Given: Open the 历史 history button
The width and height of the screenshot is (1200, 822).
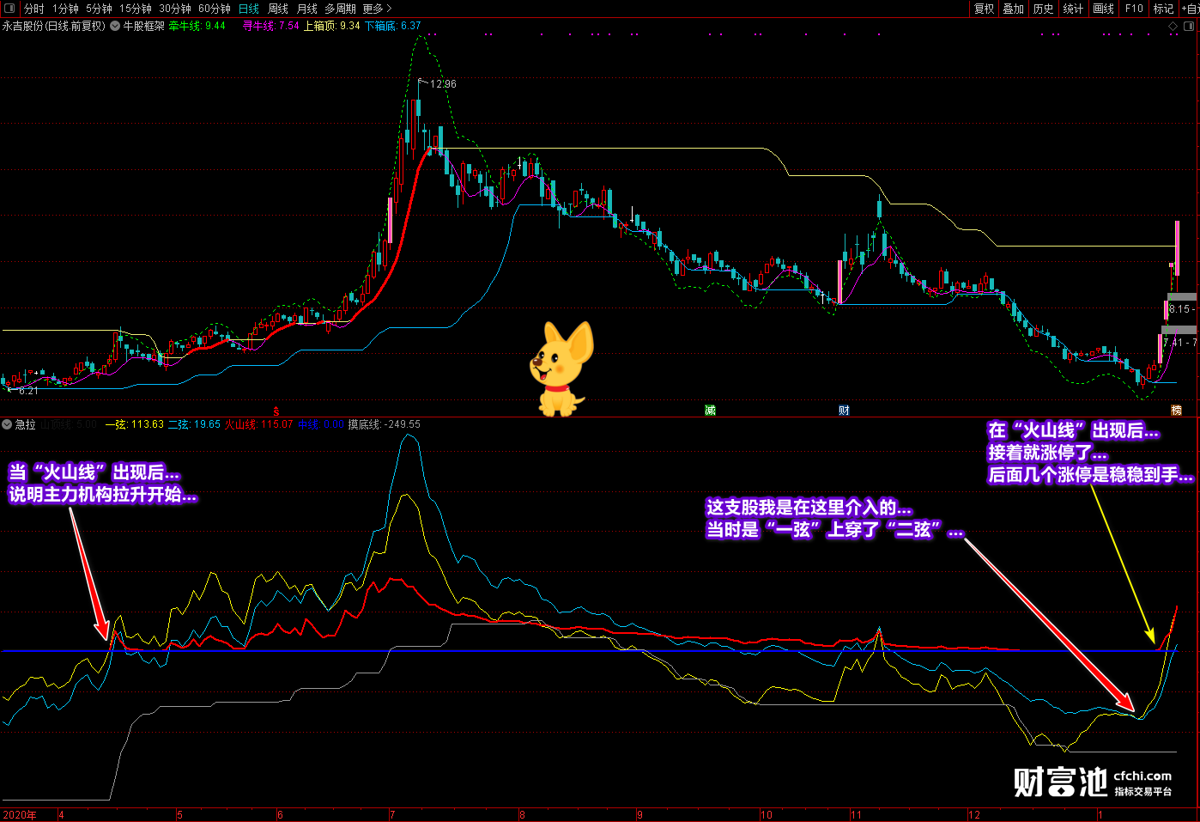Looking at the screenshot, I should (x=1044, y=9).
